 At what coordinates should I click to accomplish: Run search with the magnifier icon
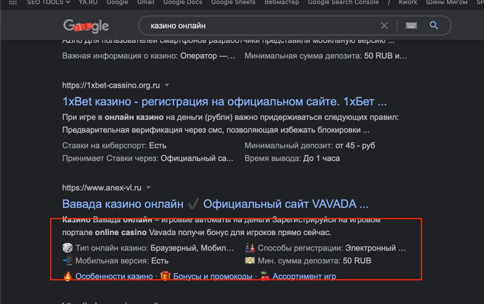click(x=434, y=26)
